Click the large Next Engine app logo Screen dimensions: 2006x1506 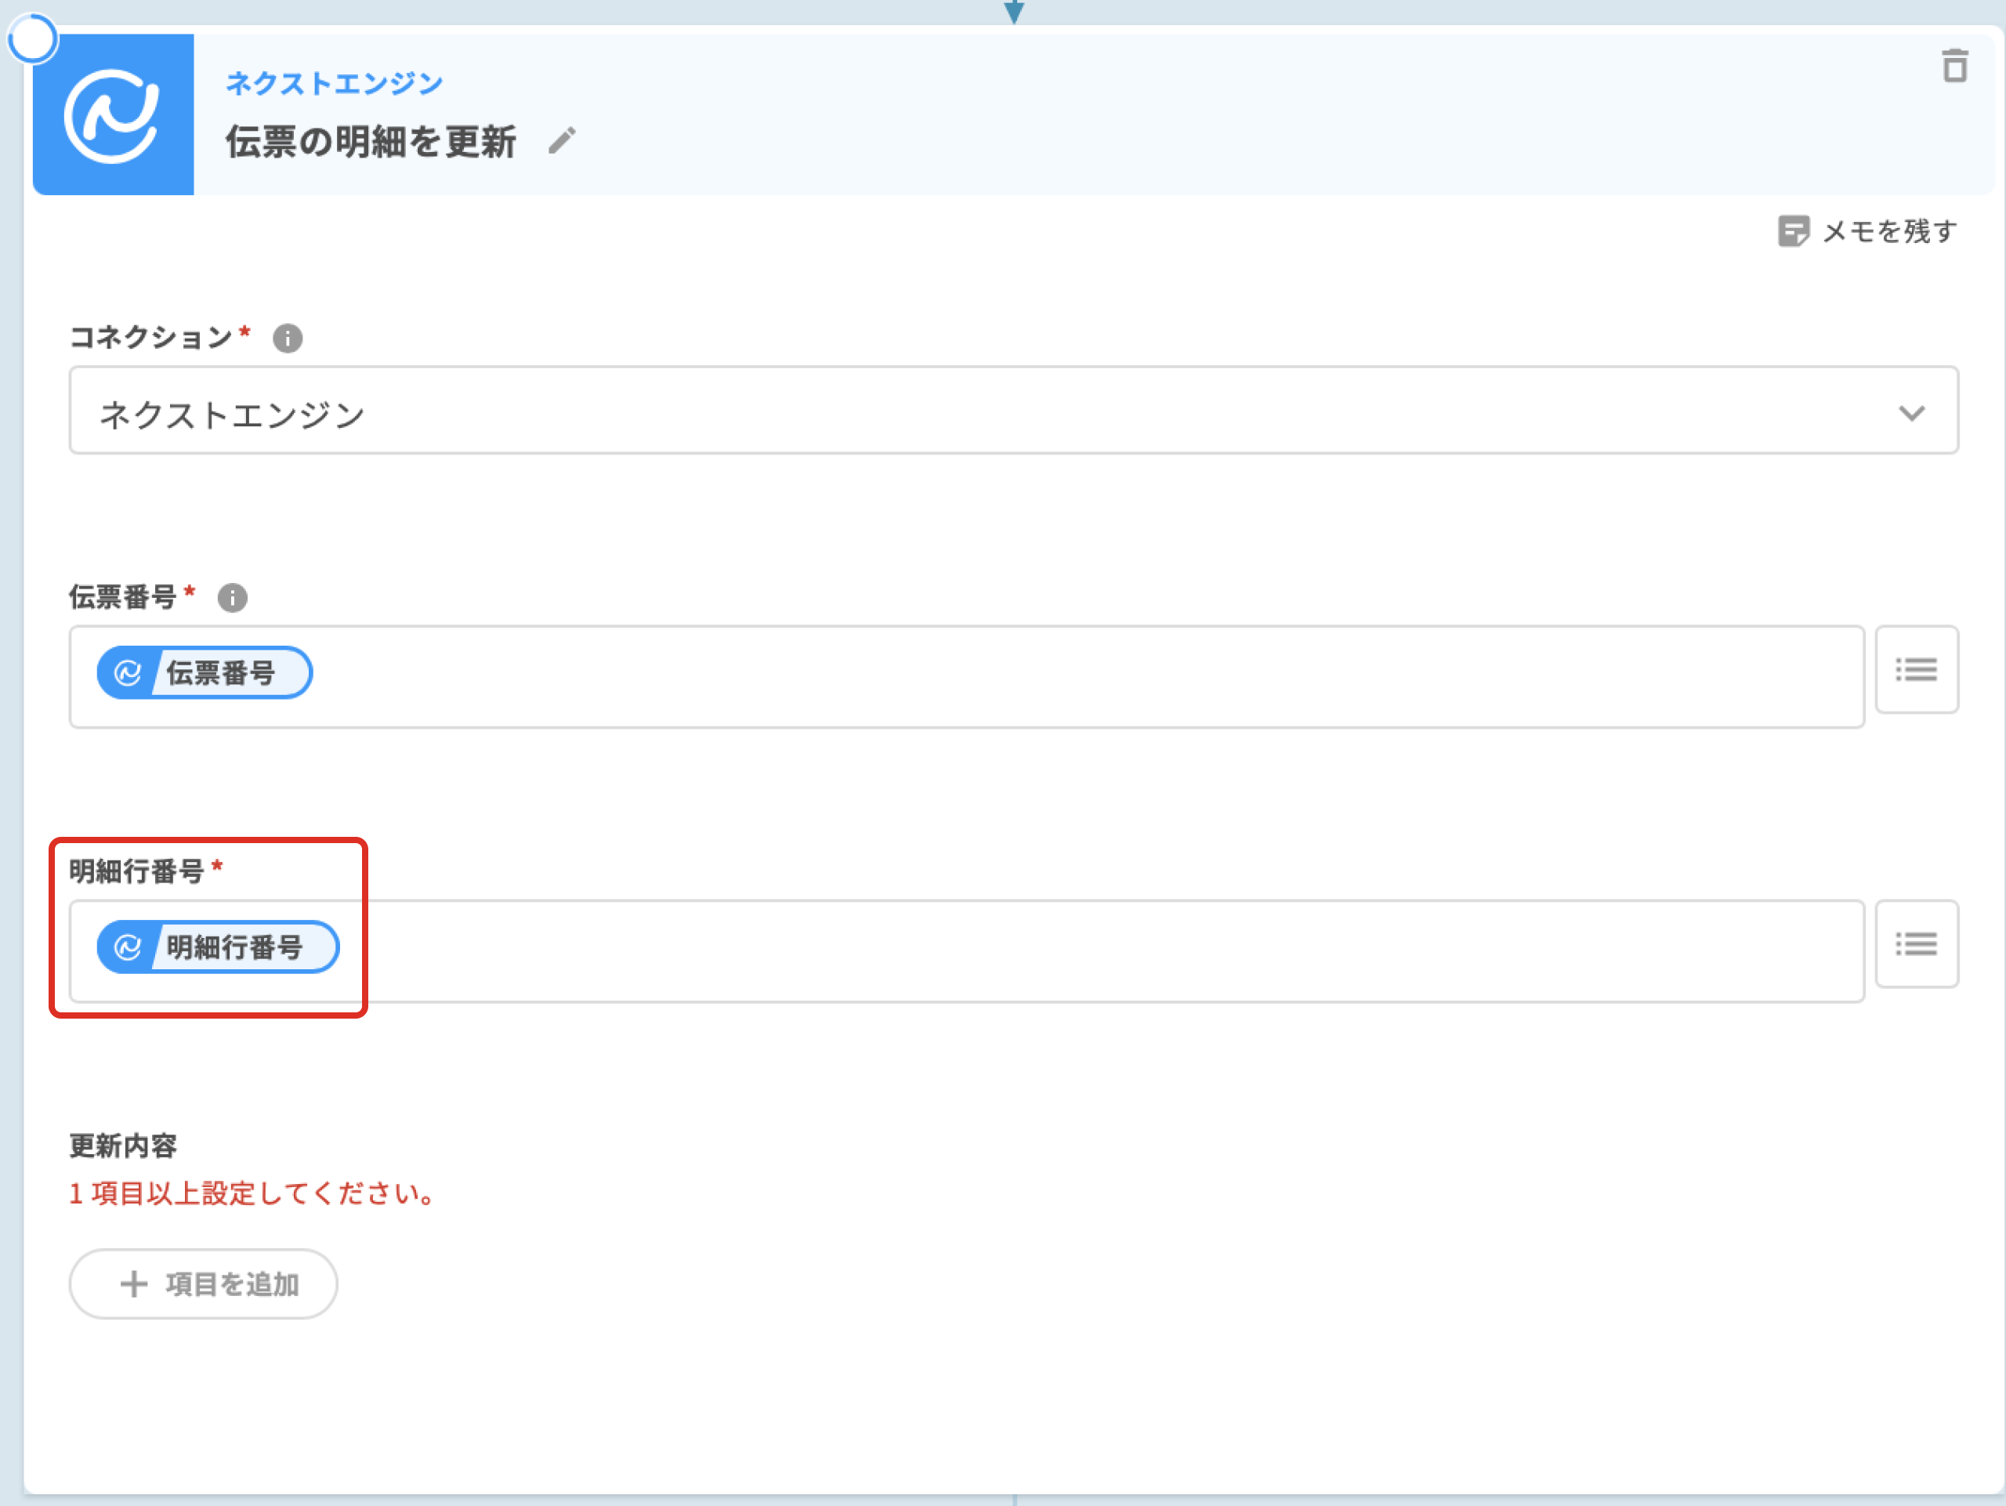tap(114, 115)
